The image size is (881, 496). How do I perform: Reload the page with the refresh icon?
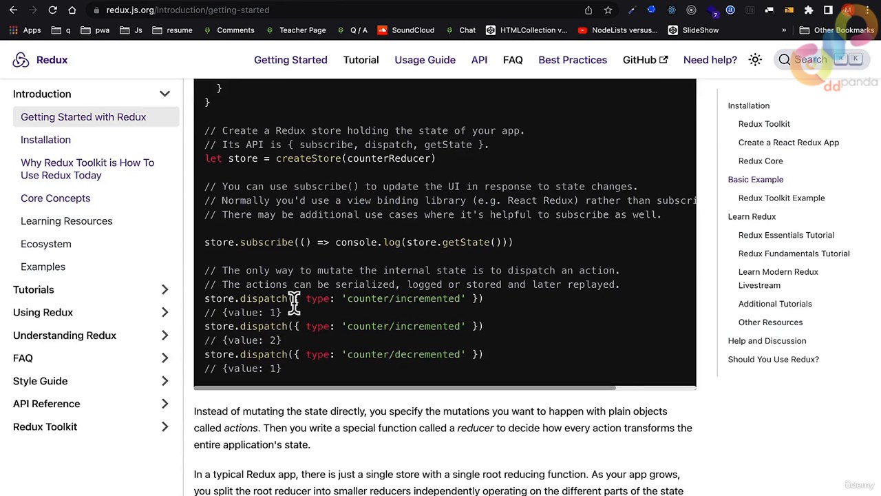pos(52,10)
